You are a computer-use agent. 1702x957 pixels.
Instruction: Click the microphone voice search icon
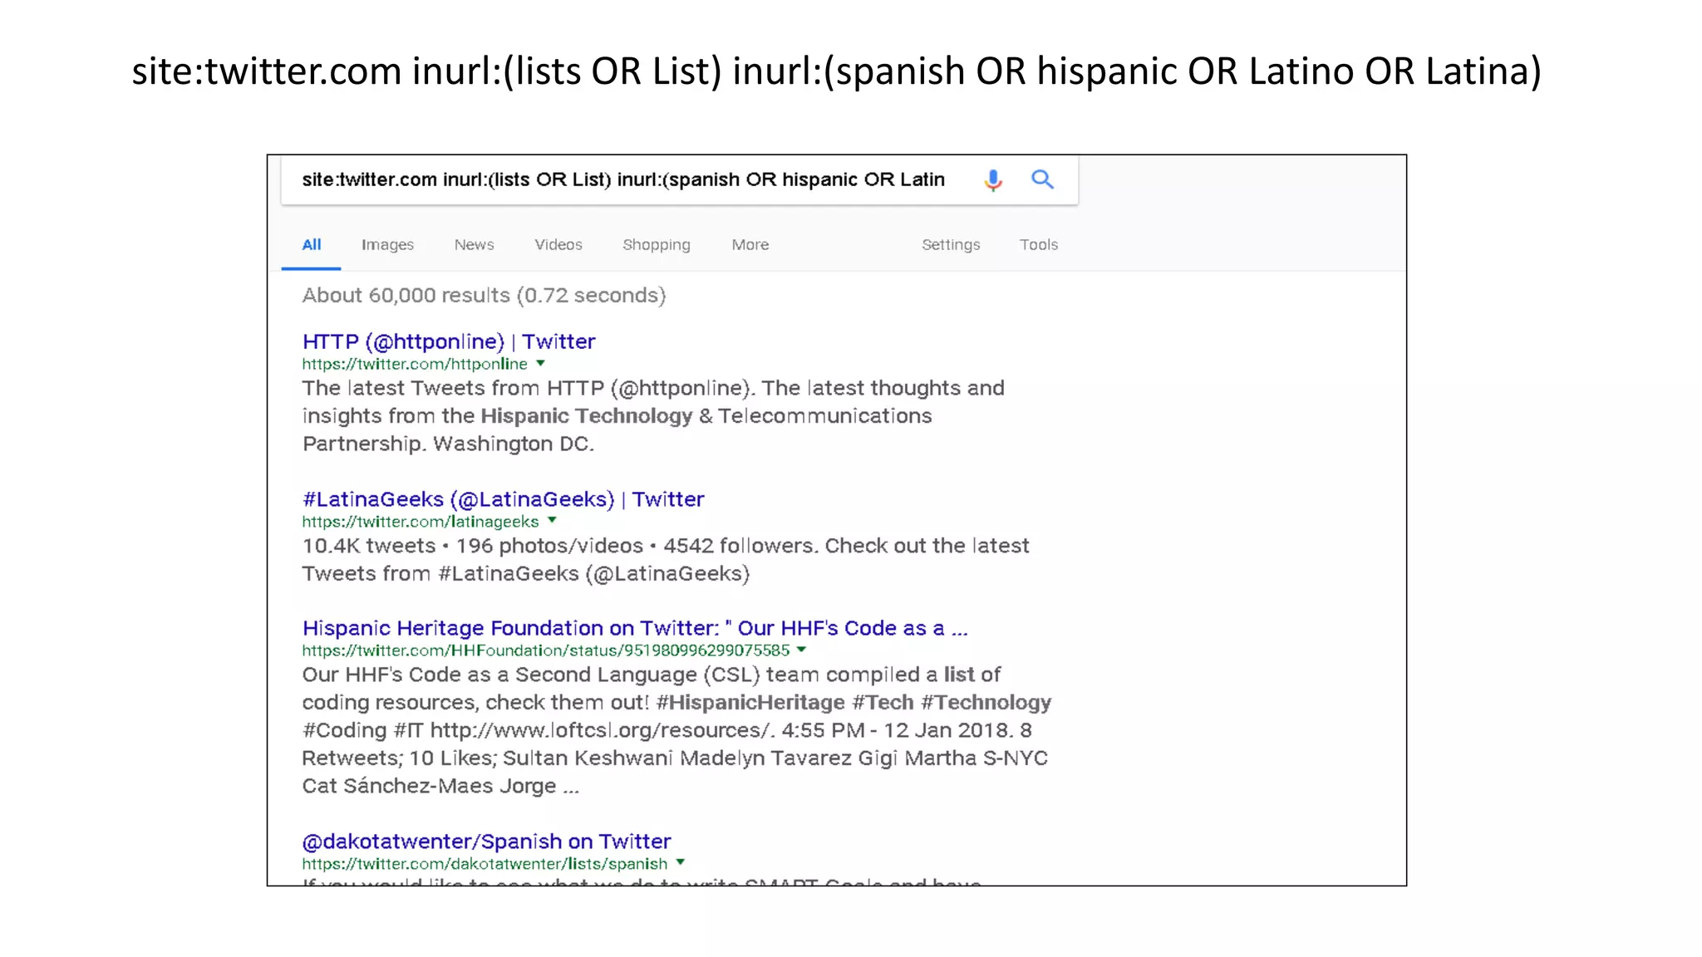tap(993, 179)
